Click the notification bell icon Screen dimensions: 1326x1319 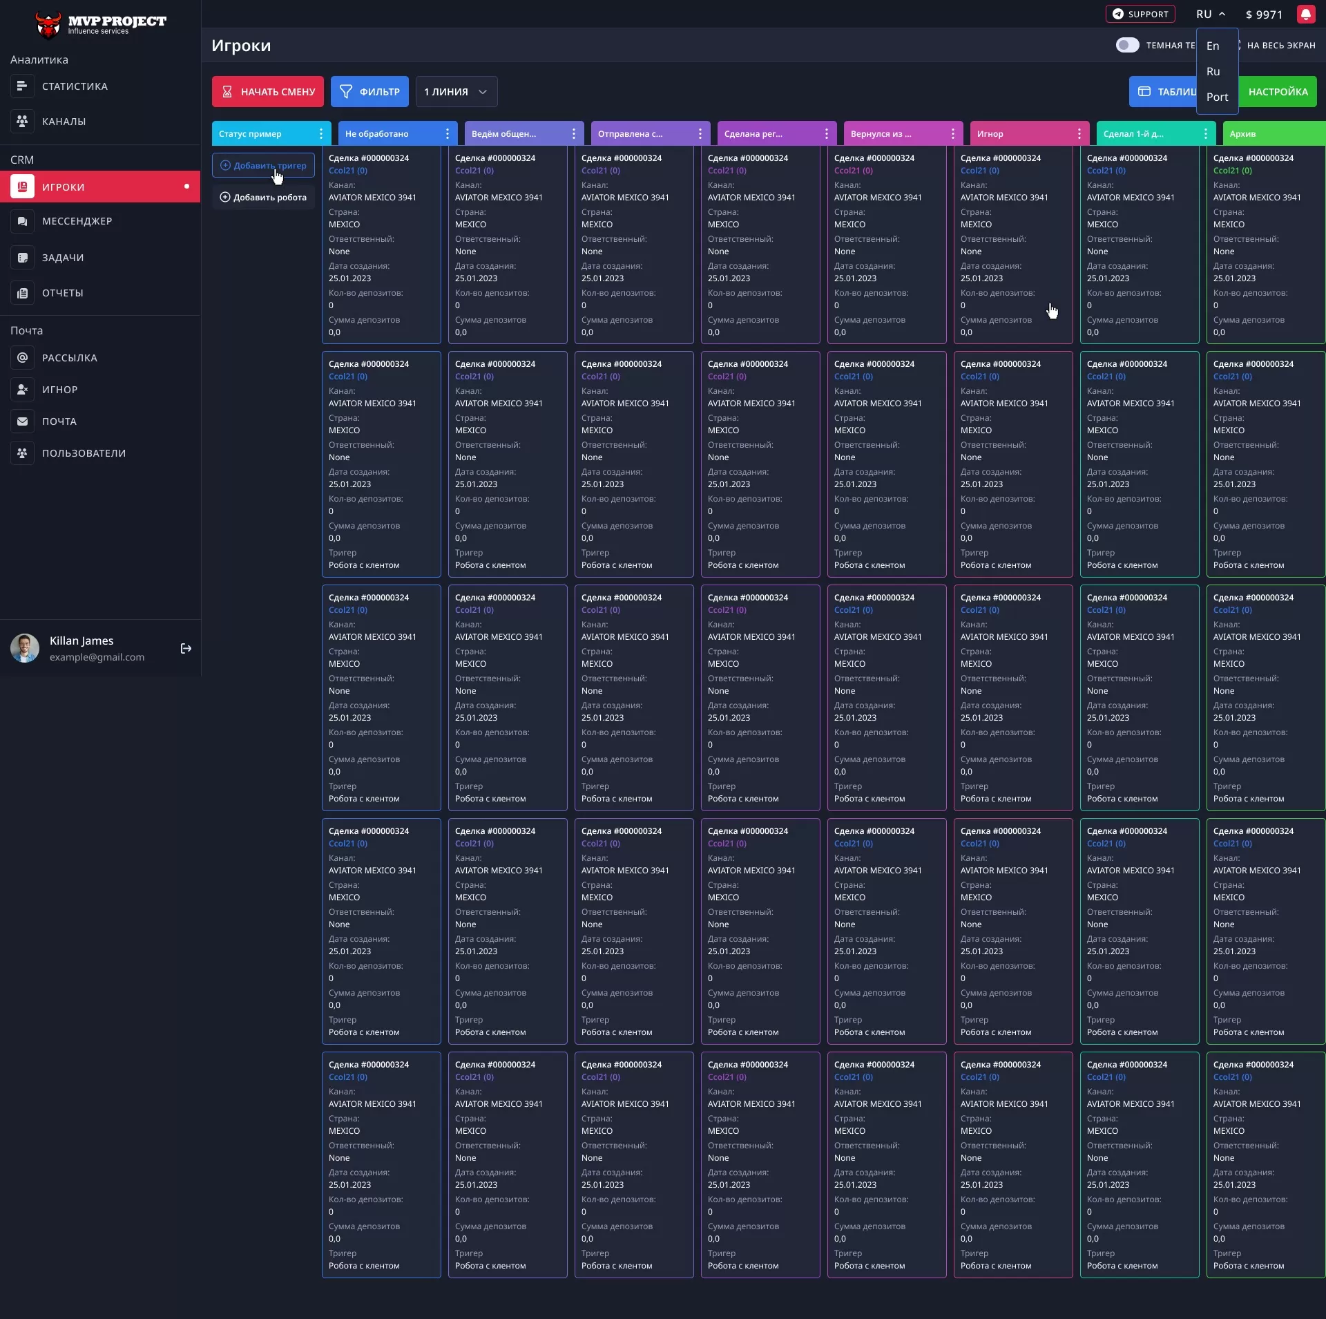[1306, 14]
